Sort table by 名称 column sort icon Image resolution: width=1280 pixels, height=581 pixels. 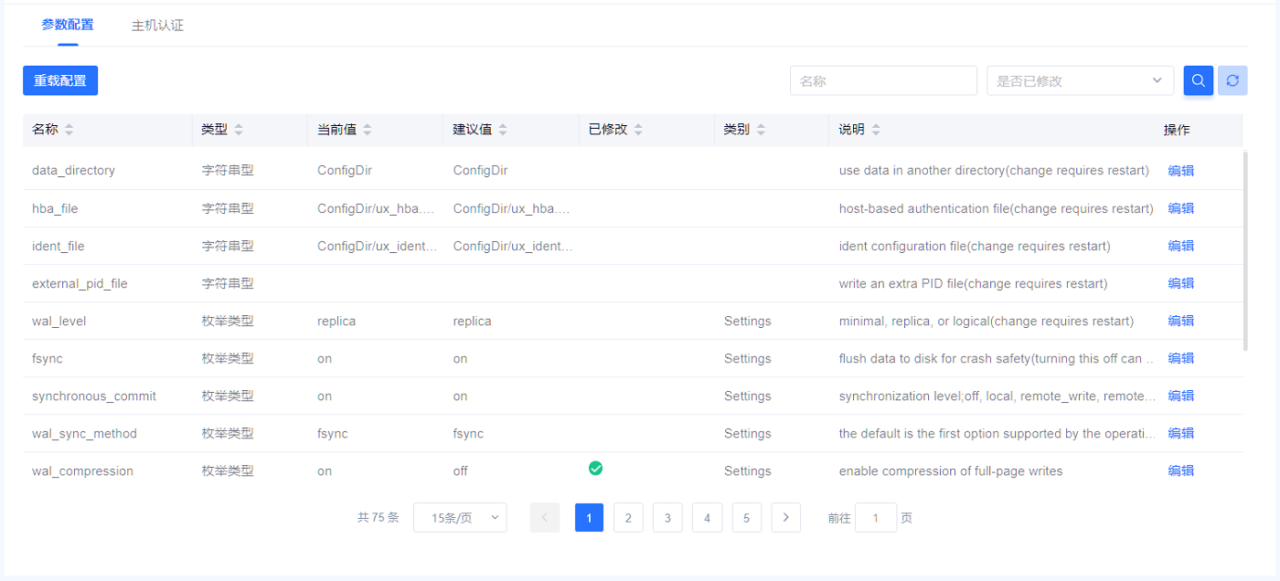[69, 130]
